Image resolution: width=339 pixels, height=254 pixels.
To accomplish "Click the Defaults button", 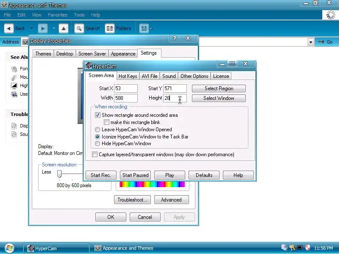I will pyautogui.click(x=204, y=175).
